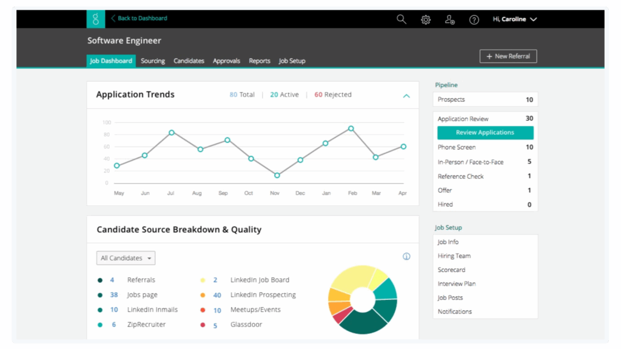Open the Candidates tab
The width and height of the screenshot is (621, 349).
(189, 61)
